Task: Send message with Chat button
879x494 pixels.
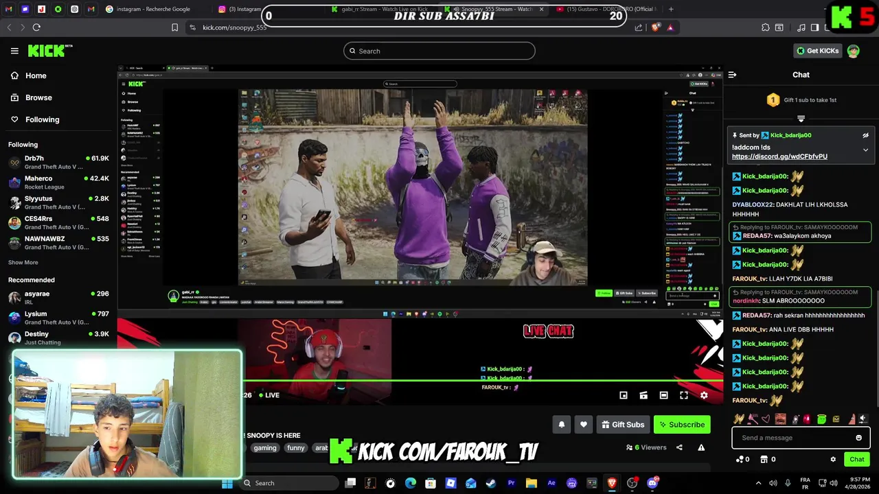Action: click(x=857, y=460)
